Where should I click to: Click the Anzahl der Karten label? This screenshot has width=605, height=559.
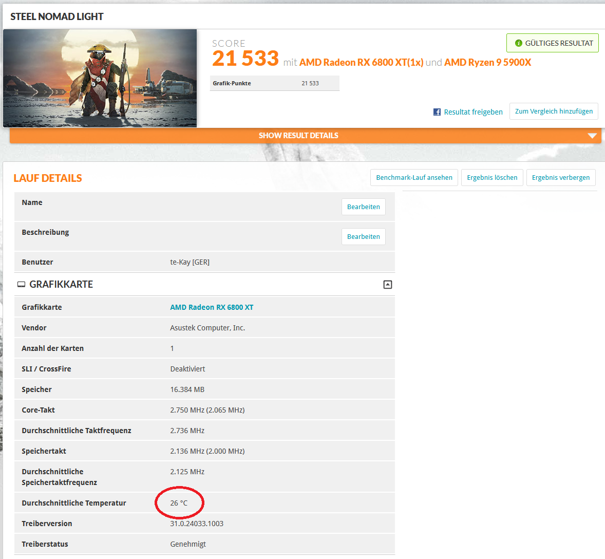coord(52,348)
